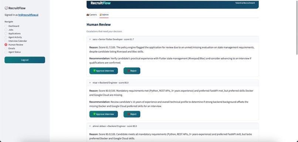Click the Human Review heading

[98, 24]
